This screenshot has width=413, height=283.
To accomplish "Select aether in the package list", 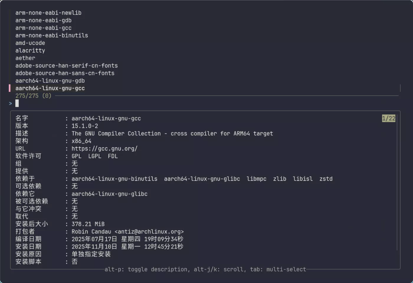I will [x=25, y=58].
